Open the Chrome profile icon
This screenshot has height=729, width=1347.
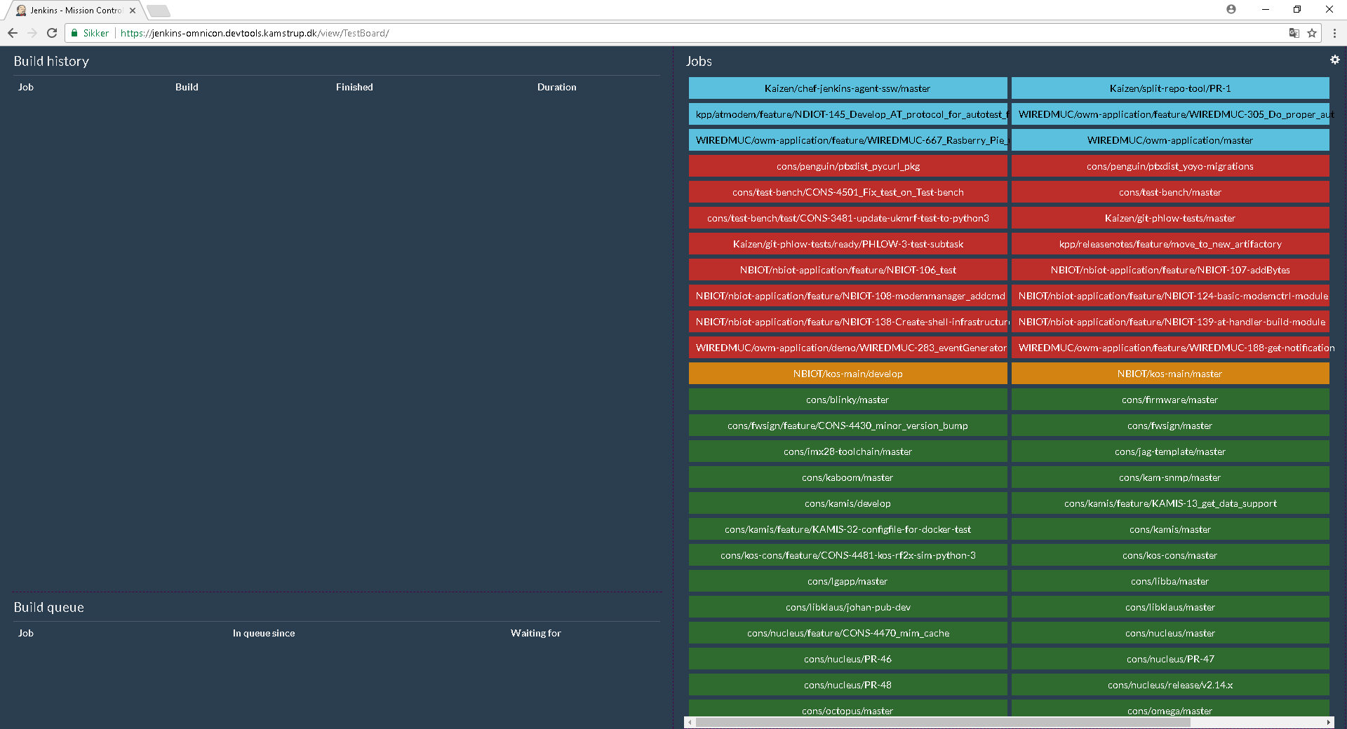1231,9
